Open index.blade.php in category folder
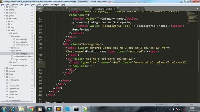The image size is (200, 112). coord(22,45)
